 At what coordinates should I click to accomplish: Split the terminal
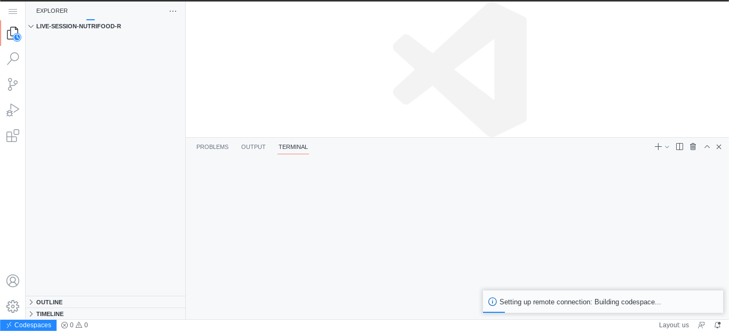pos(679,147)
